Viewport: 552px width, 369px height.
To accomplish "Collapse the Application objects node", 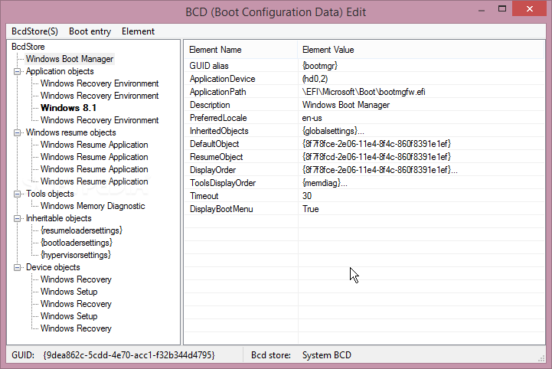I will [17, 71].
